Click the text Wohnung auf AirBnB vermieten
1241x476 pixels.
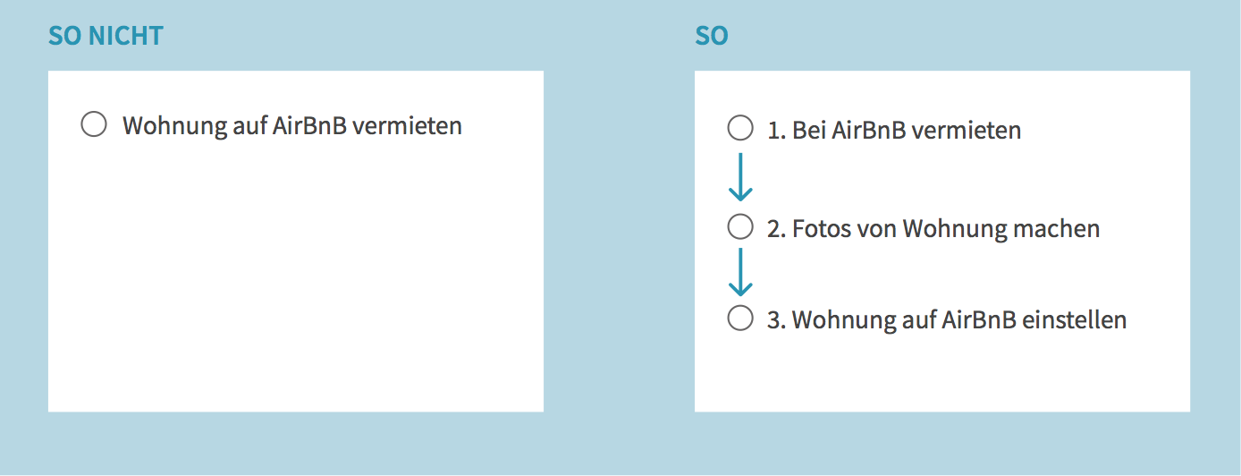(292, 125)
